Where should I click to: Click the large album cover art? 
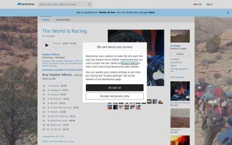click(136, 58)
